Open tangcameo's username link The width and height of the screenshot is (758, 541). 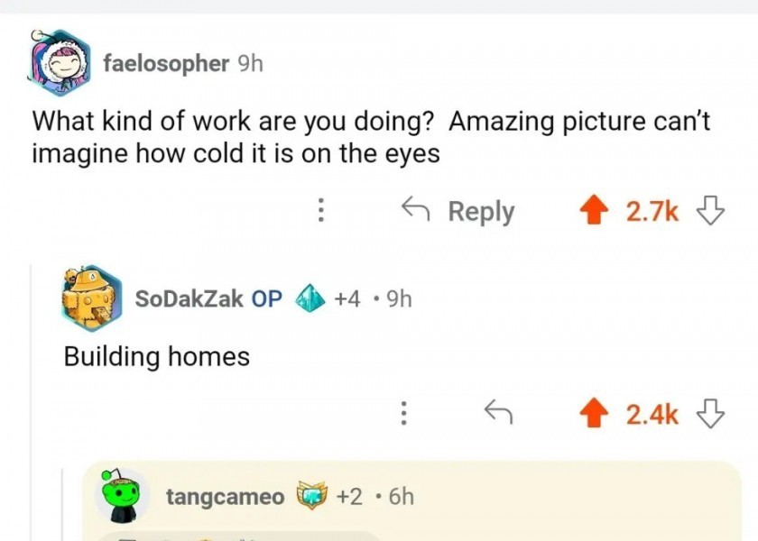click(x=225, y=496)
